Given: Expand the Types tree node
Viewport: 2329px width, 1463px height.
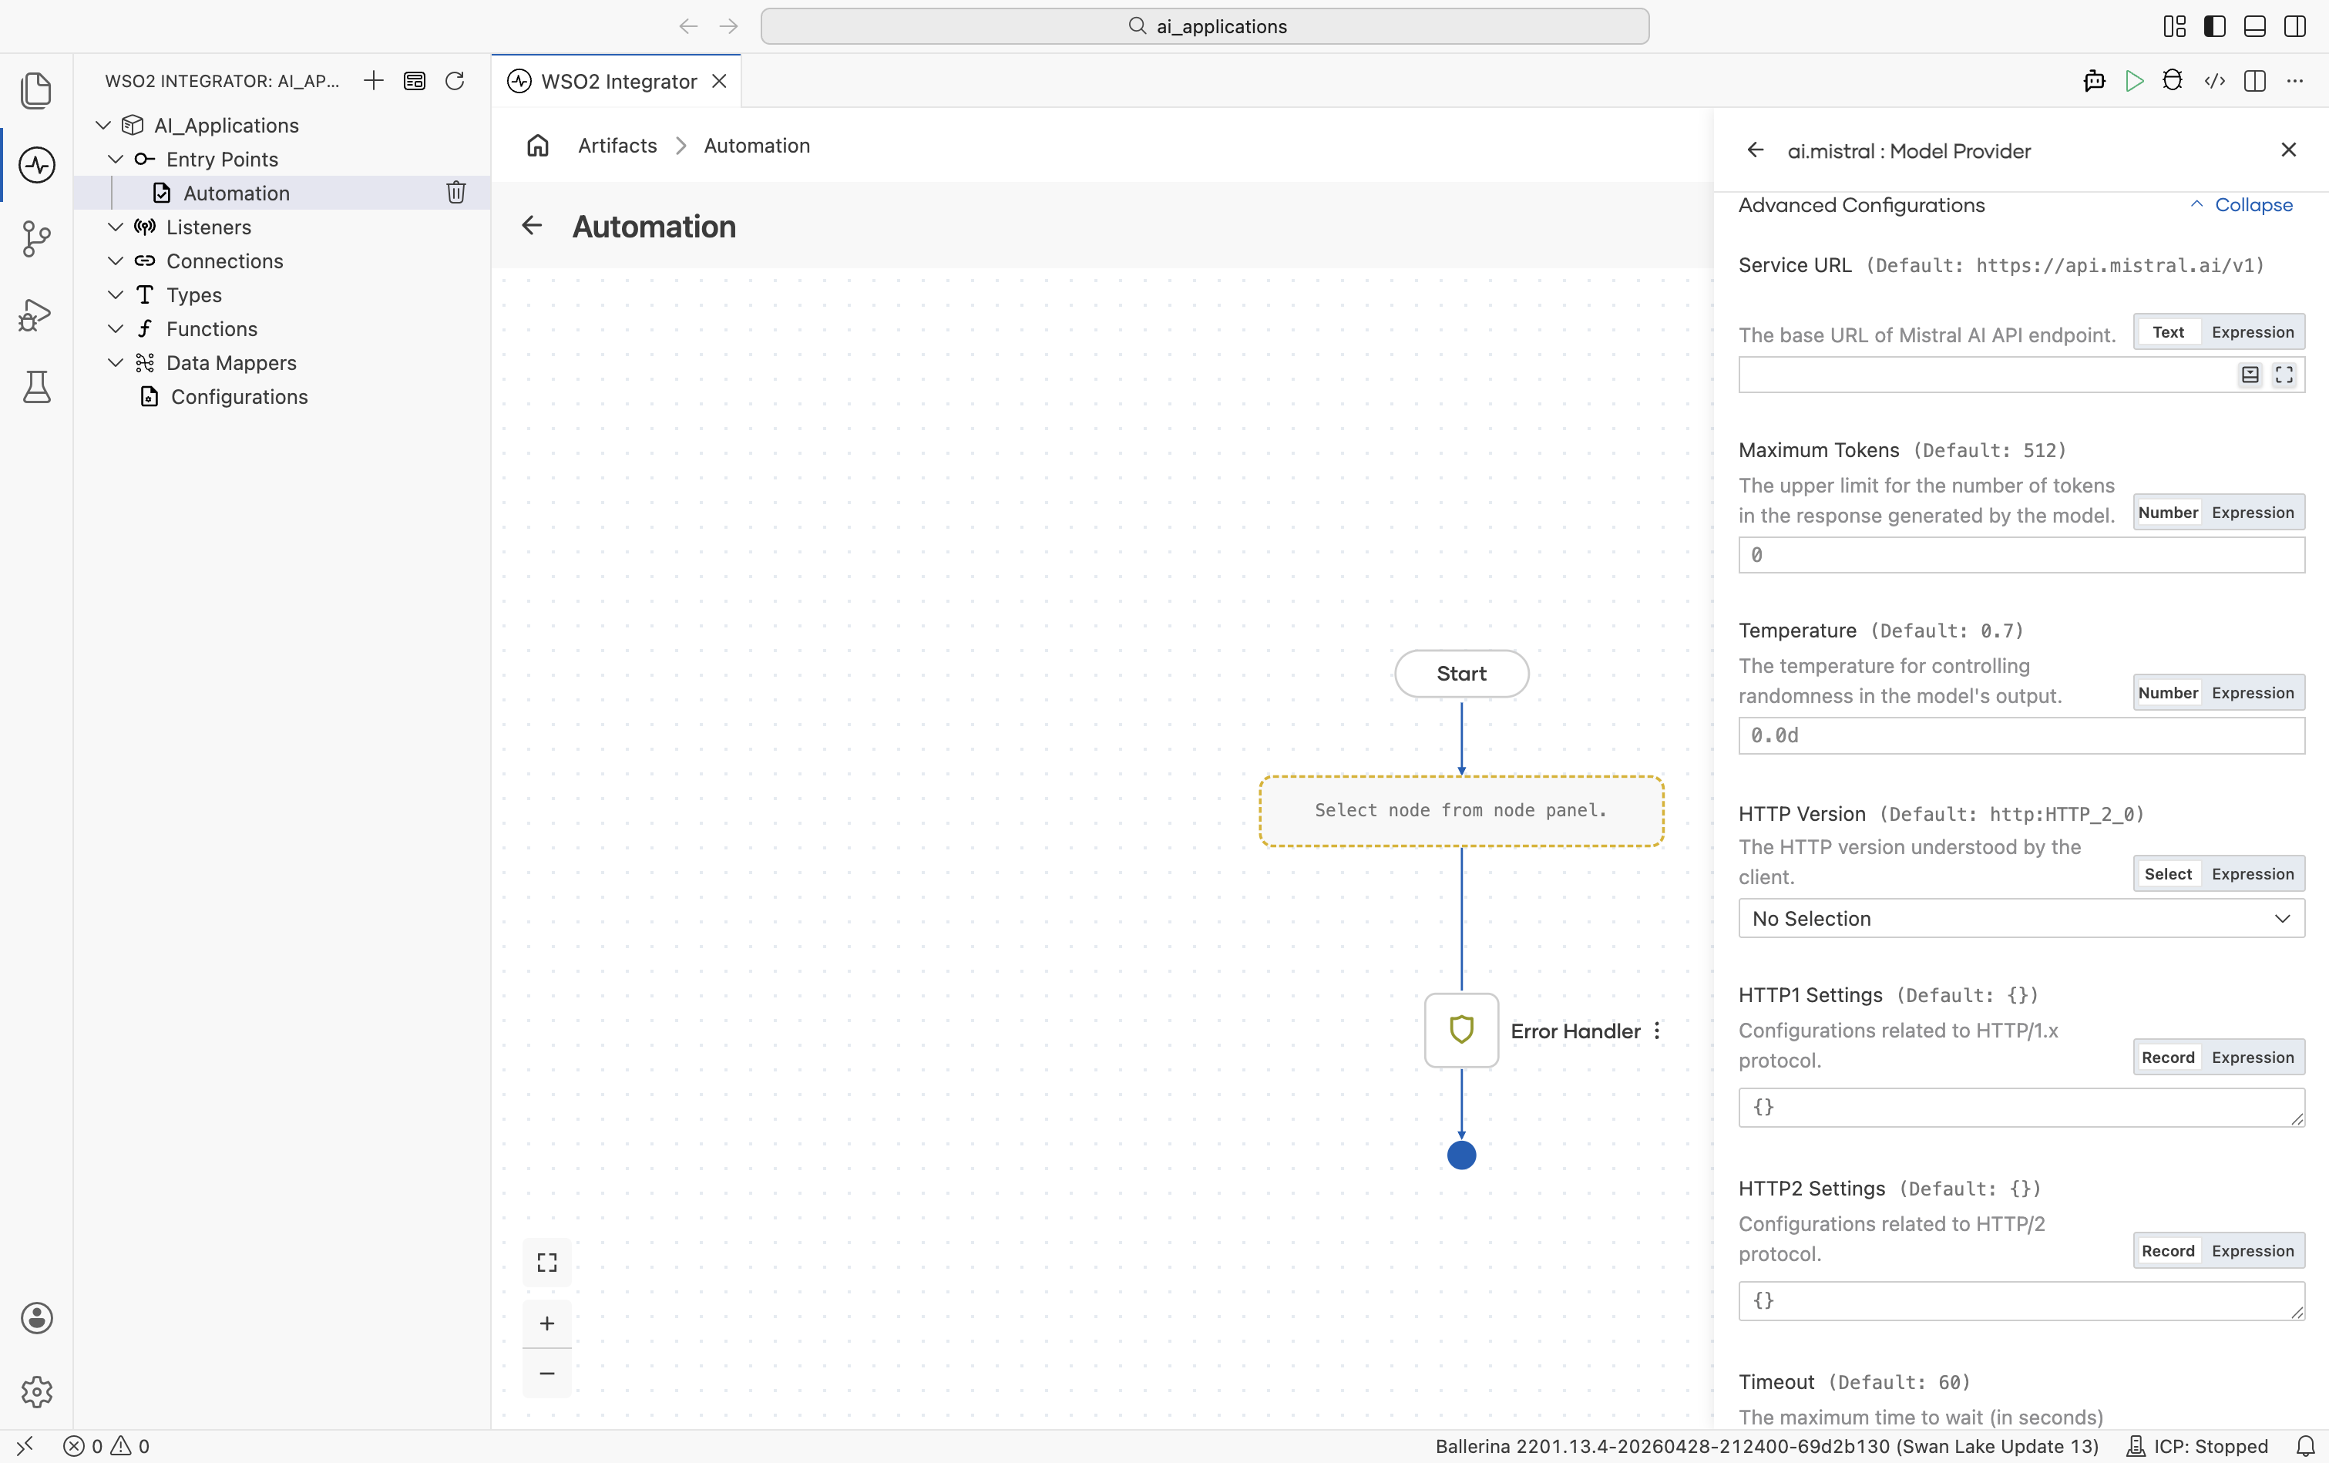Looking at the screenshot, I should [x=115, y=294].
